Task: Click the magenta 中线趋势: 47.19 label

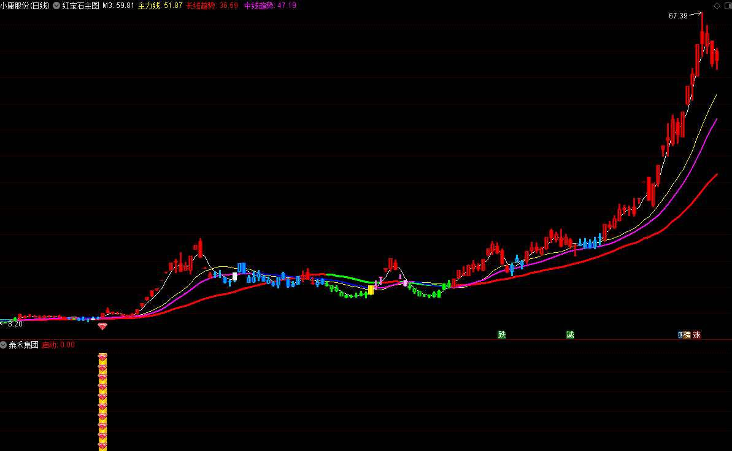Action: 271,6
